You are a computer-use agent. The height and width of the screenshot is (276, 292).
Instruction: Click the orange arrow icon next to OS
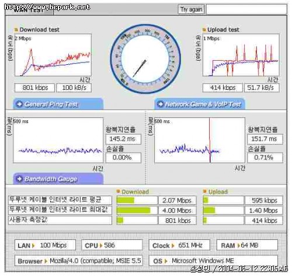pos(166,261)
